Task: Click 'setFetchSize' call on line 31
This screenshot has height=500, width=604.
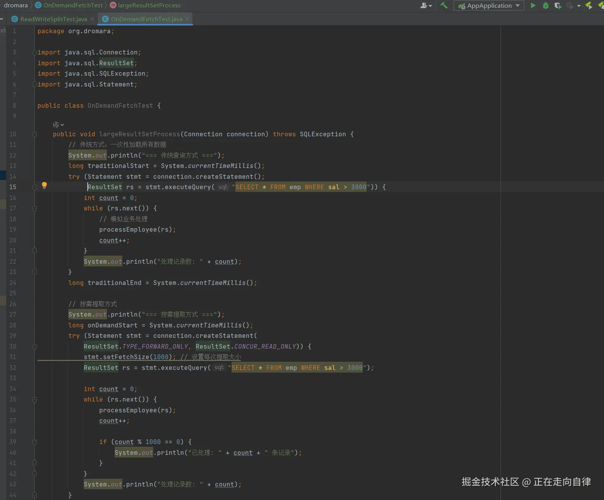Action: (126, 357)
